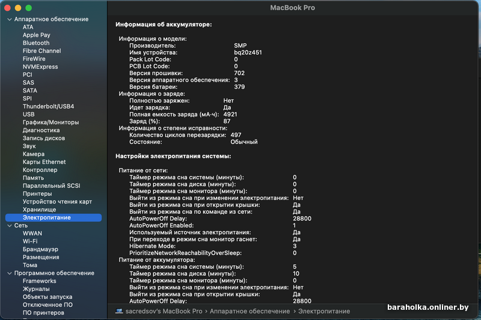Viewport: 481px width, 320px height.
Task: Click the MacBook Pro window title
Action: coord(292,8)
